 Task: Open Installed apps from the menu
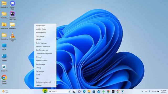click(x=45, y=26)
